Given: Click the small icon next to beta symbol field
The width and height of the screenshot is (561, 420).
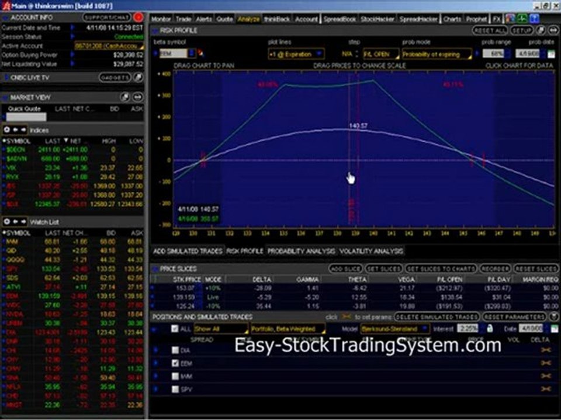Looking at the screenshot, I should [200, 54].
